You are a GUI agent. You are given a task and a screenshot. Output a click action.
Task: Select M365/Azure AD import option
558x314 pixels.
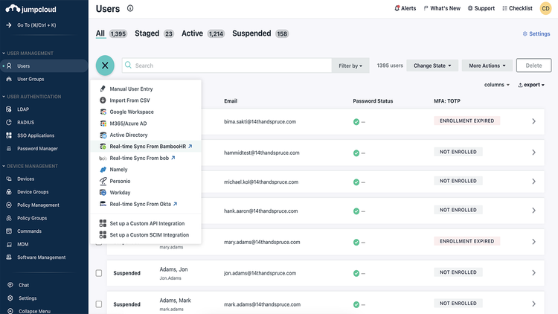click(146, 124)
